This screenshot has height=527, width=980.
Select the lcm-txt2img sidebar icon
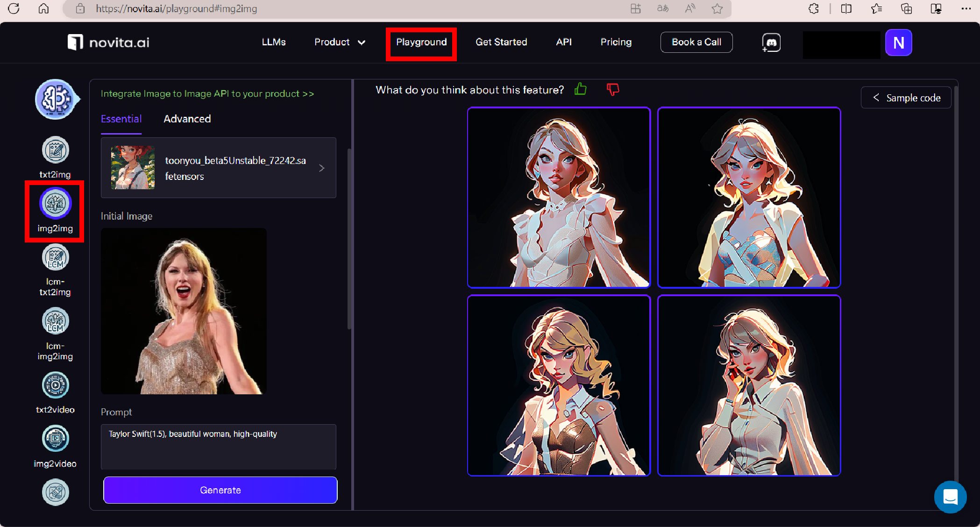click(55, 258)
